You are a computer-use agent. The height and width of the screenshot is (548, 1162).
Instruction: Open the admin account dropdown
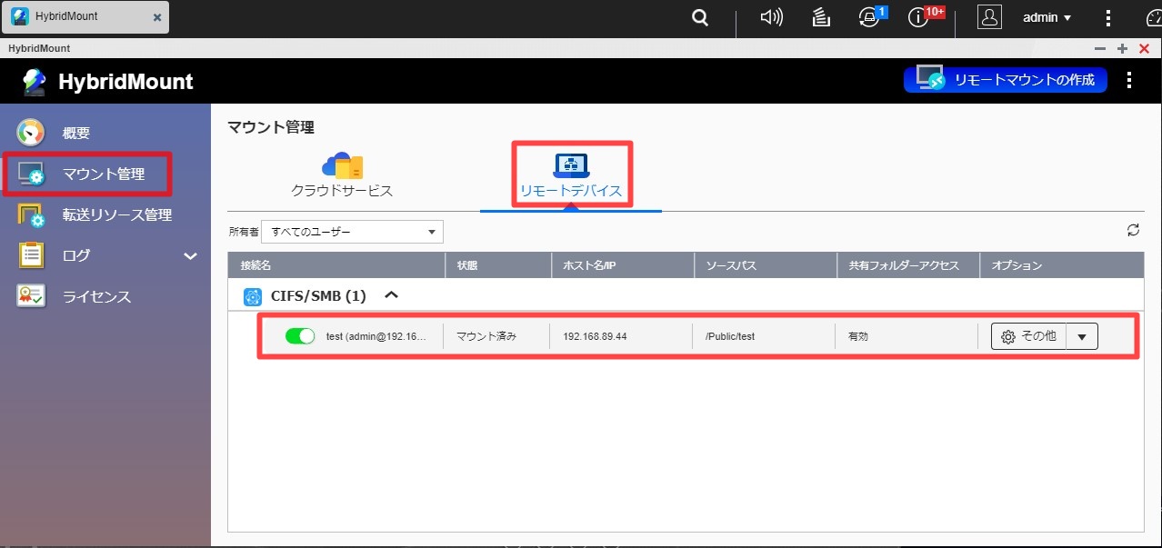click(x=1047, y=17)
